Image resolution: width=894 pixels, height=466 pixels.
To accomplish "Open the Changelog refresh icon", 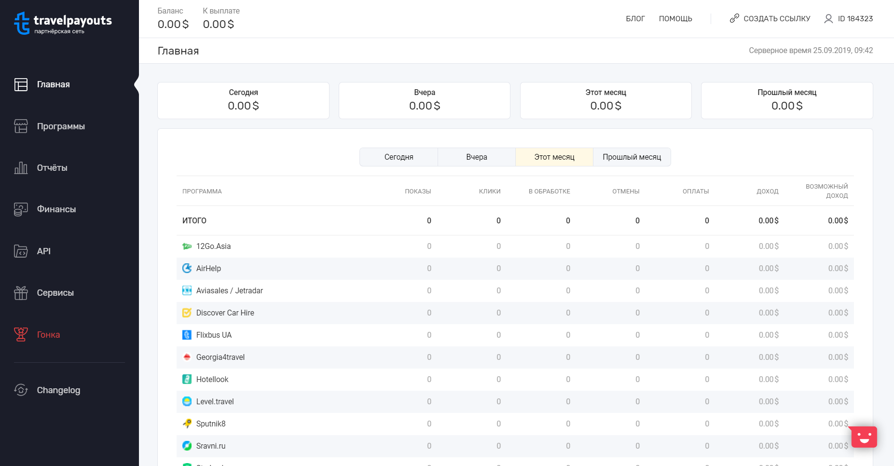I will click(21, 390).
